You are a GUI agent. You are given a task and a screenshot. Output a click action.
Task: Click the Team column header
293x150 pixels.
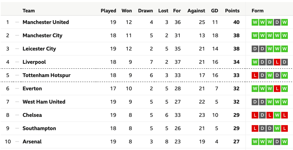(29, 11)
